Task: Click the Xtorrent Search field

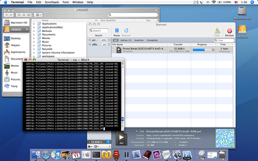Action: point(99,31)
